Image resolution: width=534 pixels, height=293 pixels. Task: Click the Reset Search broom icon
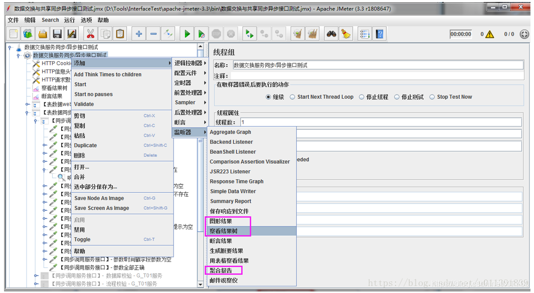pyautogui.click(x=345, y=34)
